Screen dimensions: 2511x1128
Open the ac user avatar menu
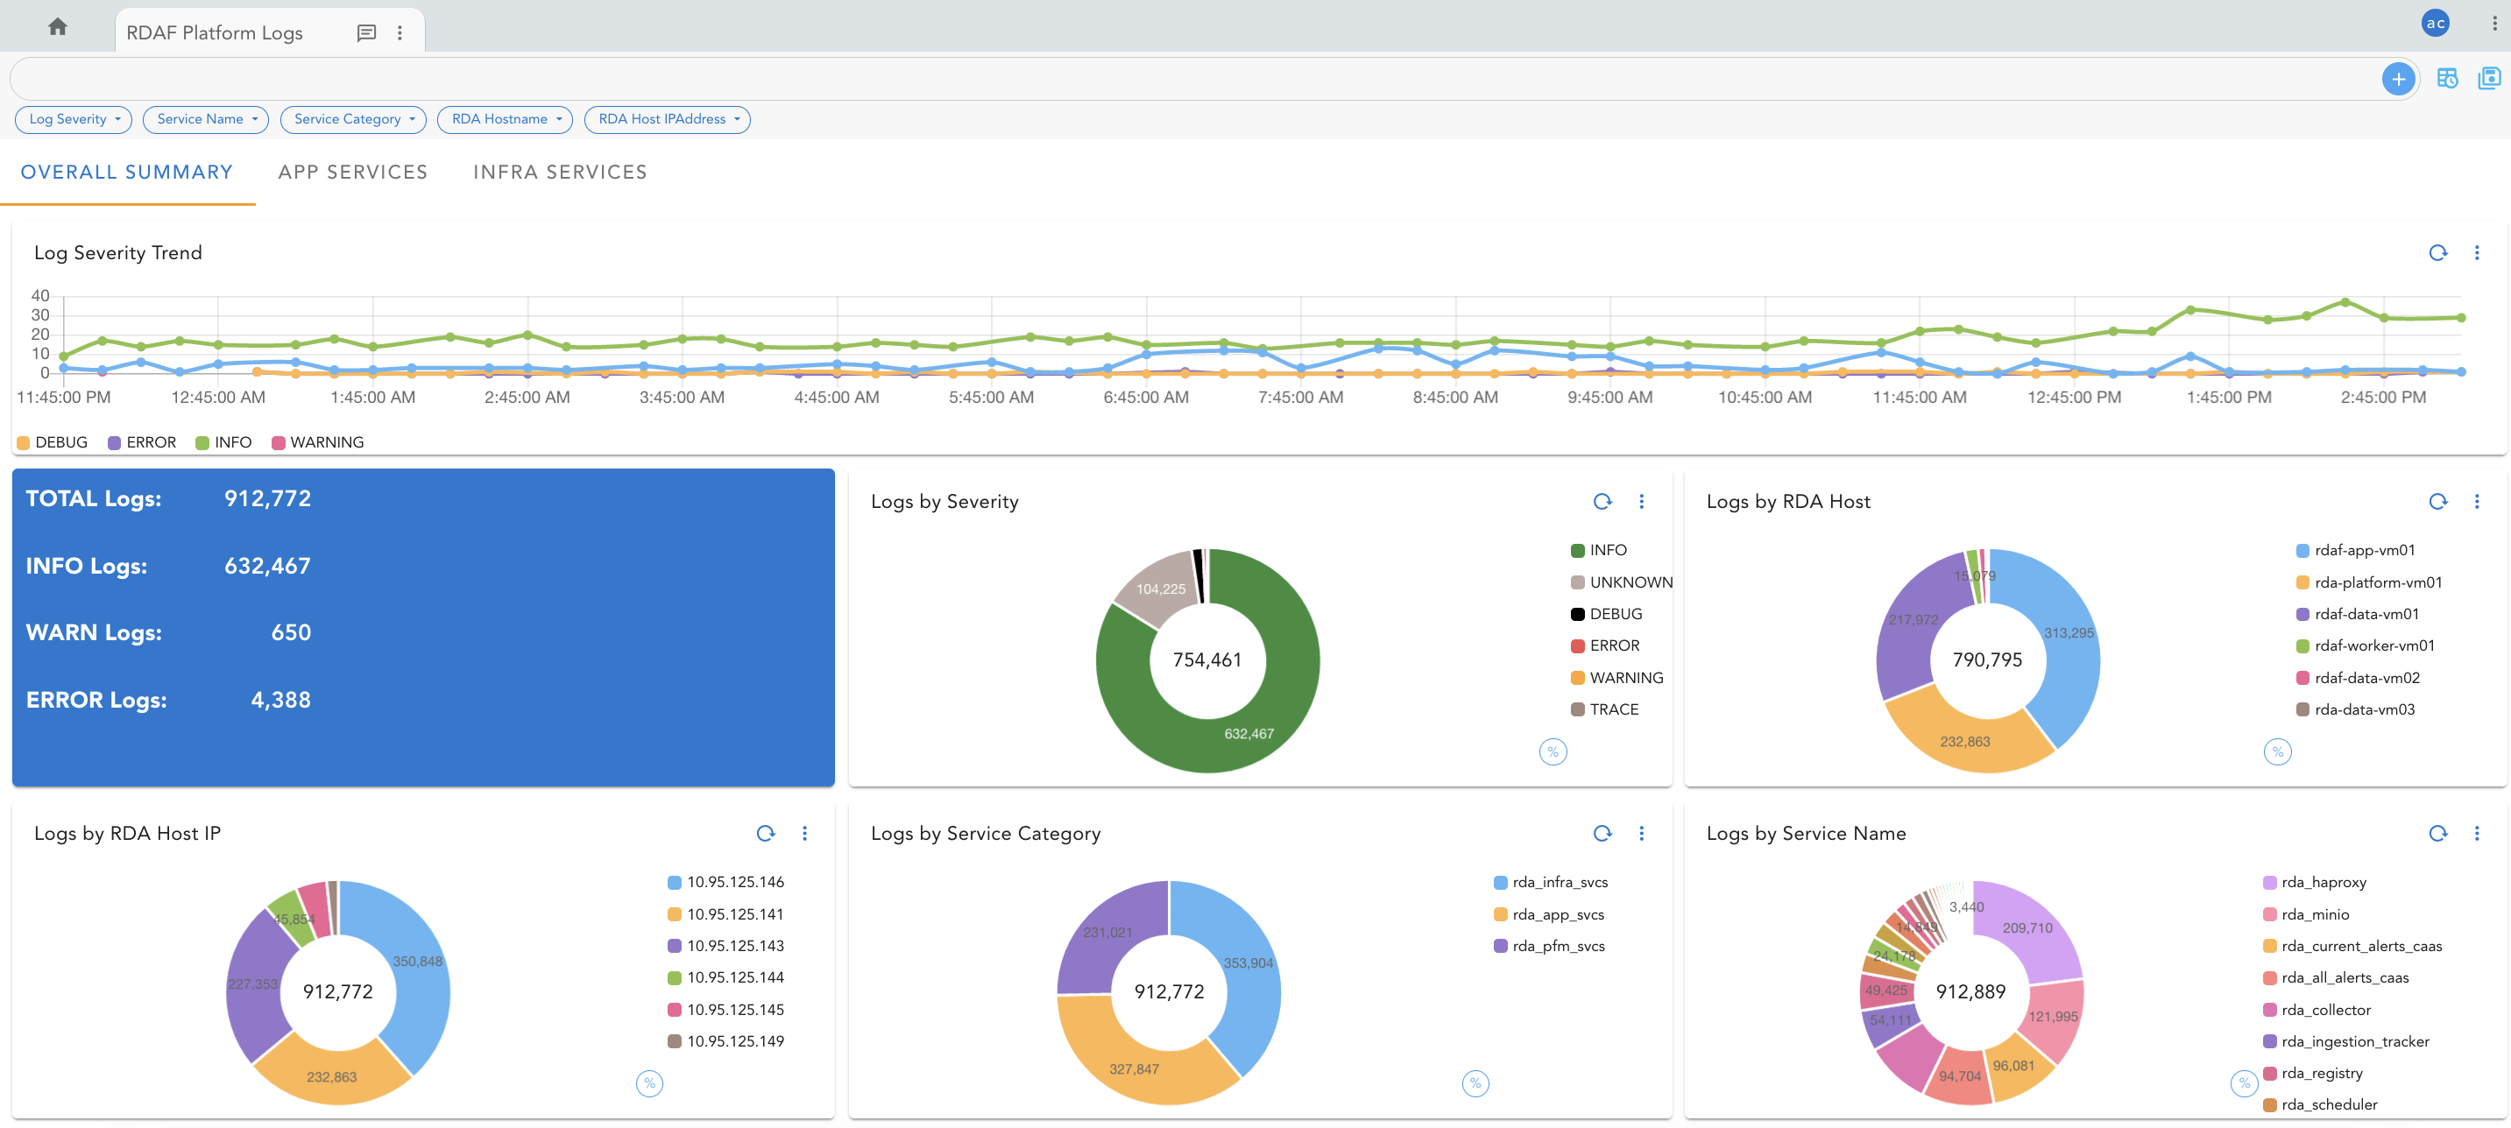click(2434, 24)
